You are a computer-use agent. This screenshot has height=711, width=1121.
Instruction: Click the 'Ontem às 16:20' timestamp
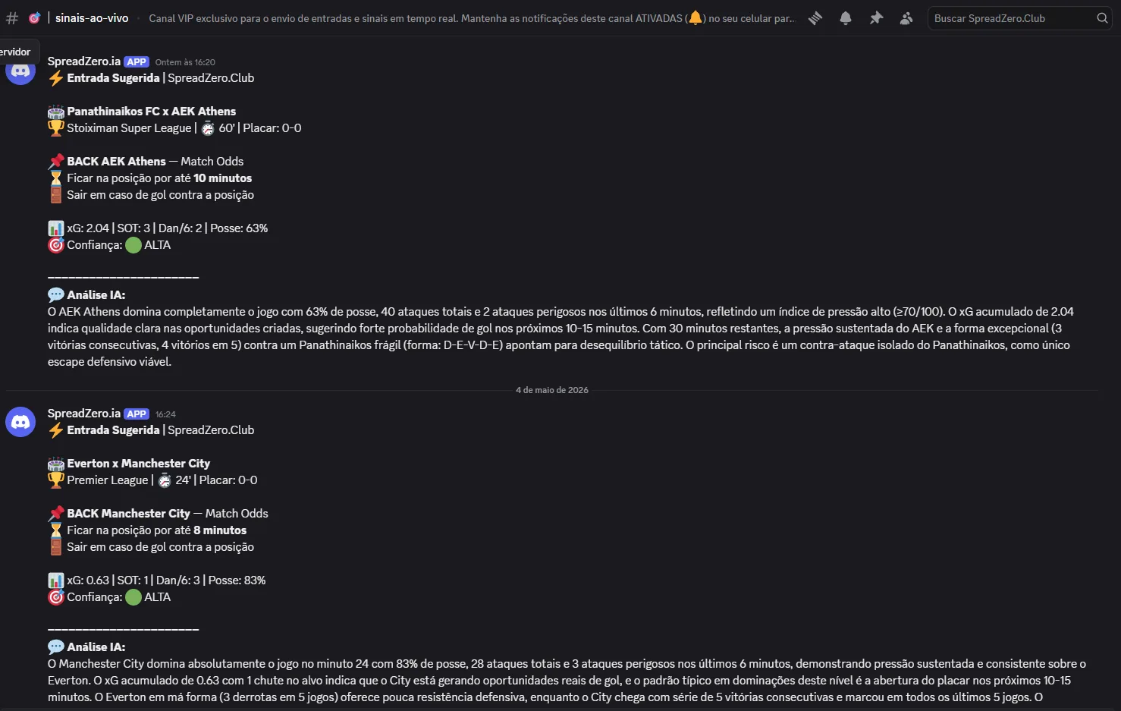click(x=185, y=62)
